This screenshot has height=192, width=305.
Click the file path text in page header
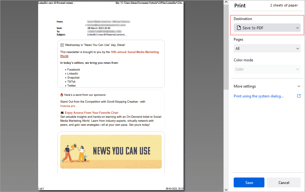(x=149, y=3)
